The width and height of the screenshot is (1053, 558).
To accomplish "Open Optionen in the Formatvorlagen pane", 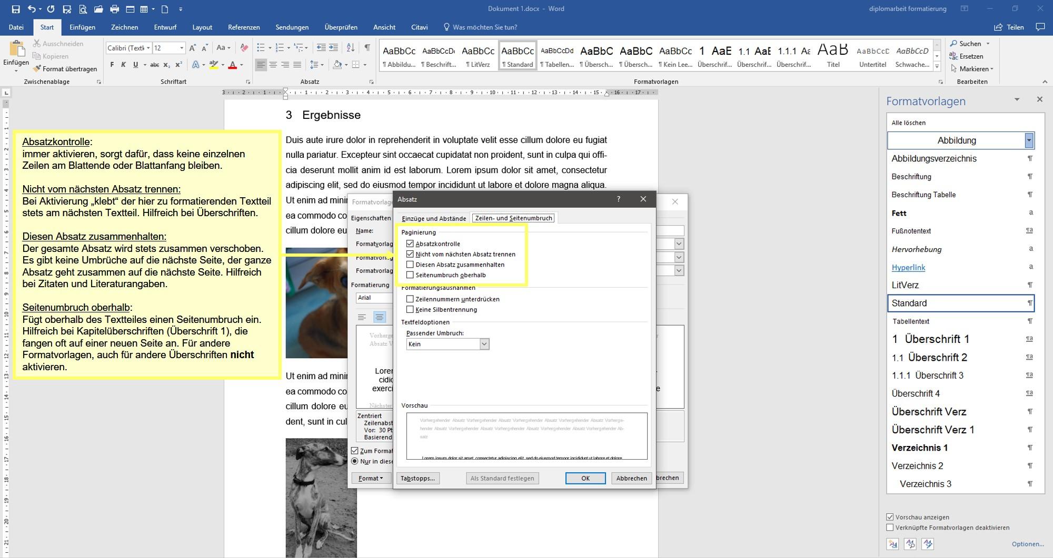I will tap(1027, 544).
